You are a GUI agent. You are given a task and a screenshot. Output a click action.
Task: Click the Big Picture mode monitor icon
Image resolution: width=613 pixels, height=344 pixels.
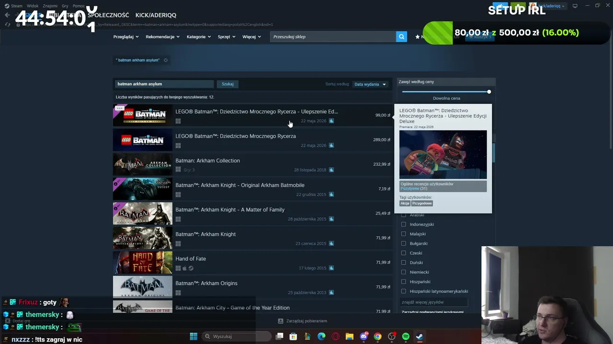click(575, 6)
